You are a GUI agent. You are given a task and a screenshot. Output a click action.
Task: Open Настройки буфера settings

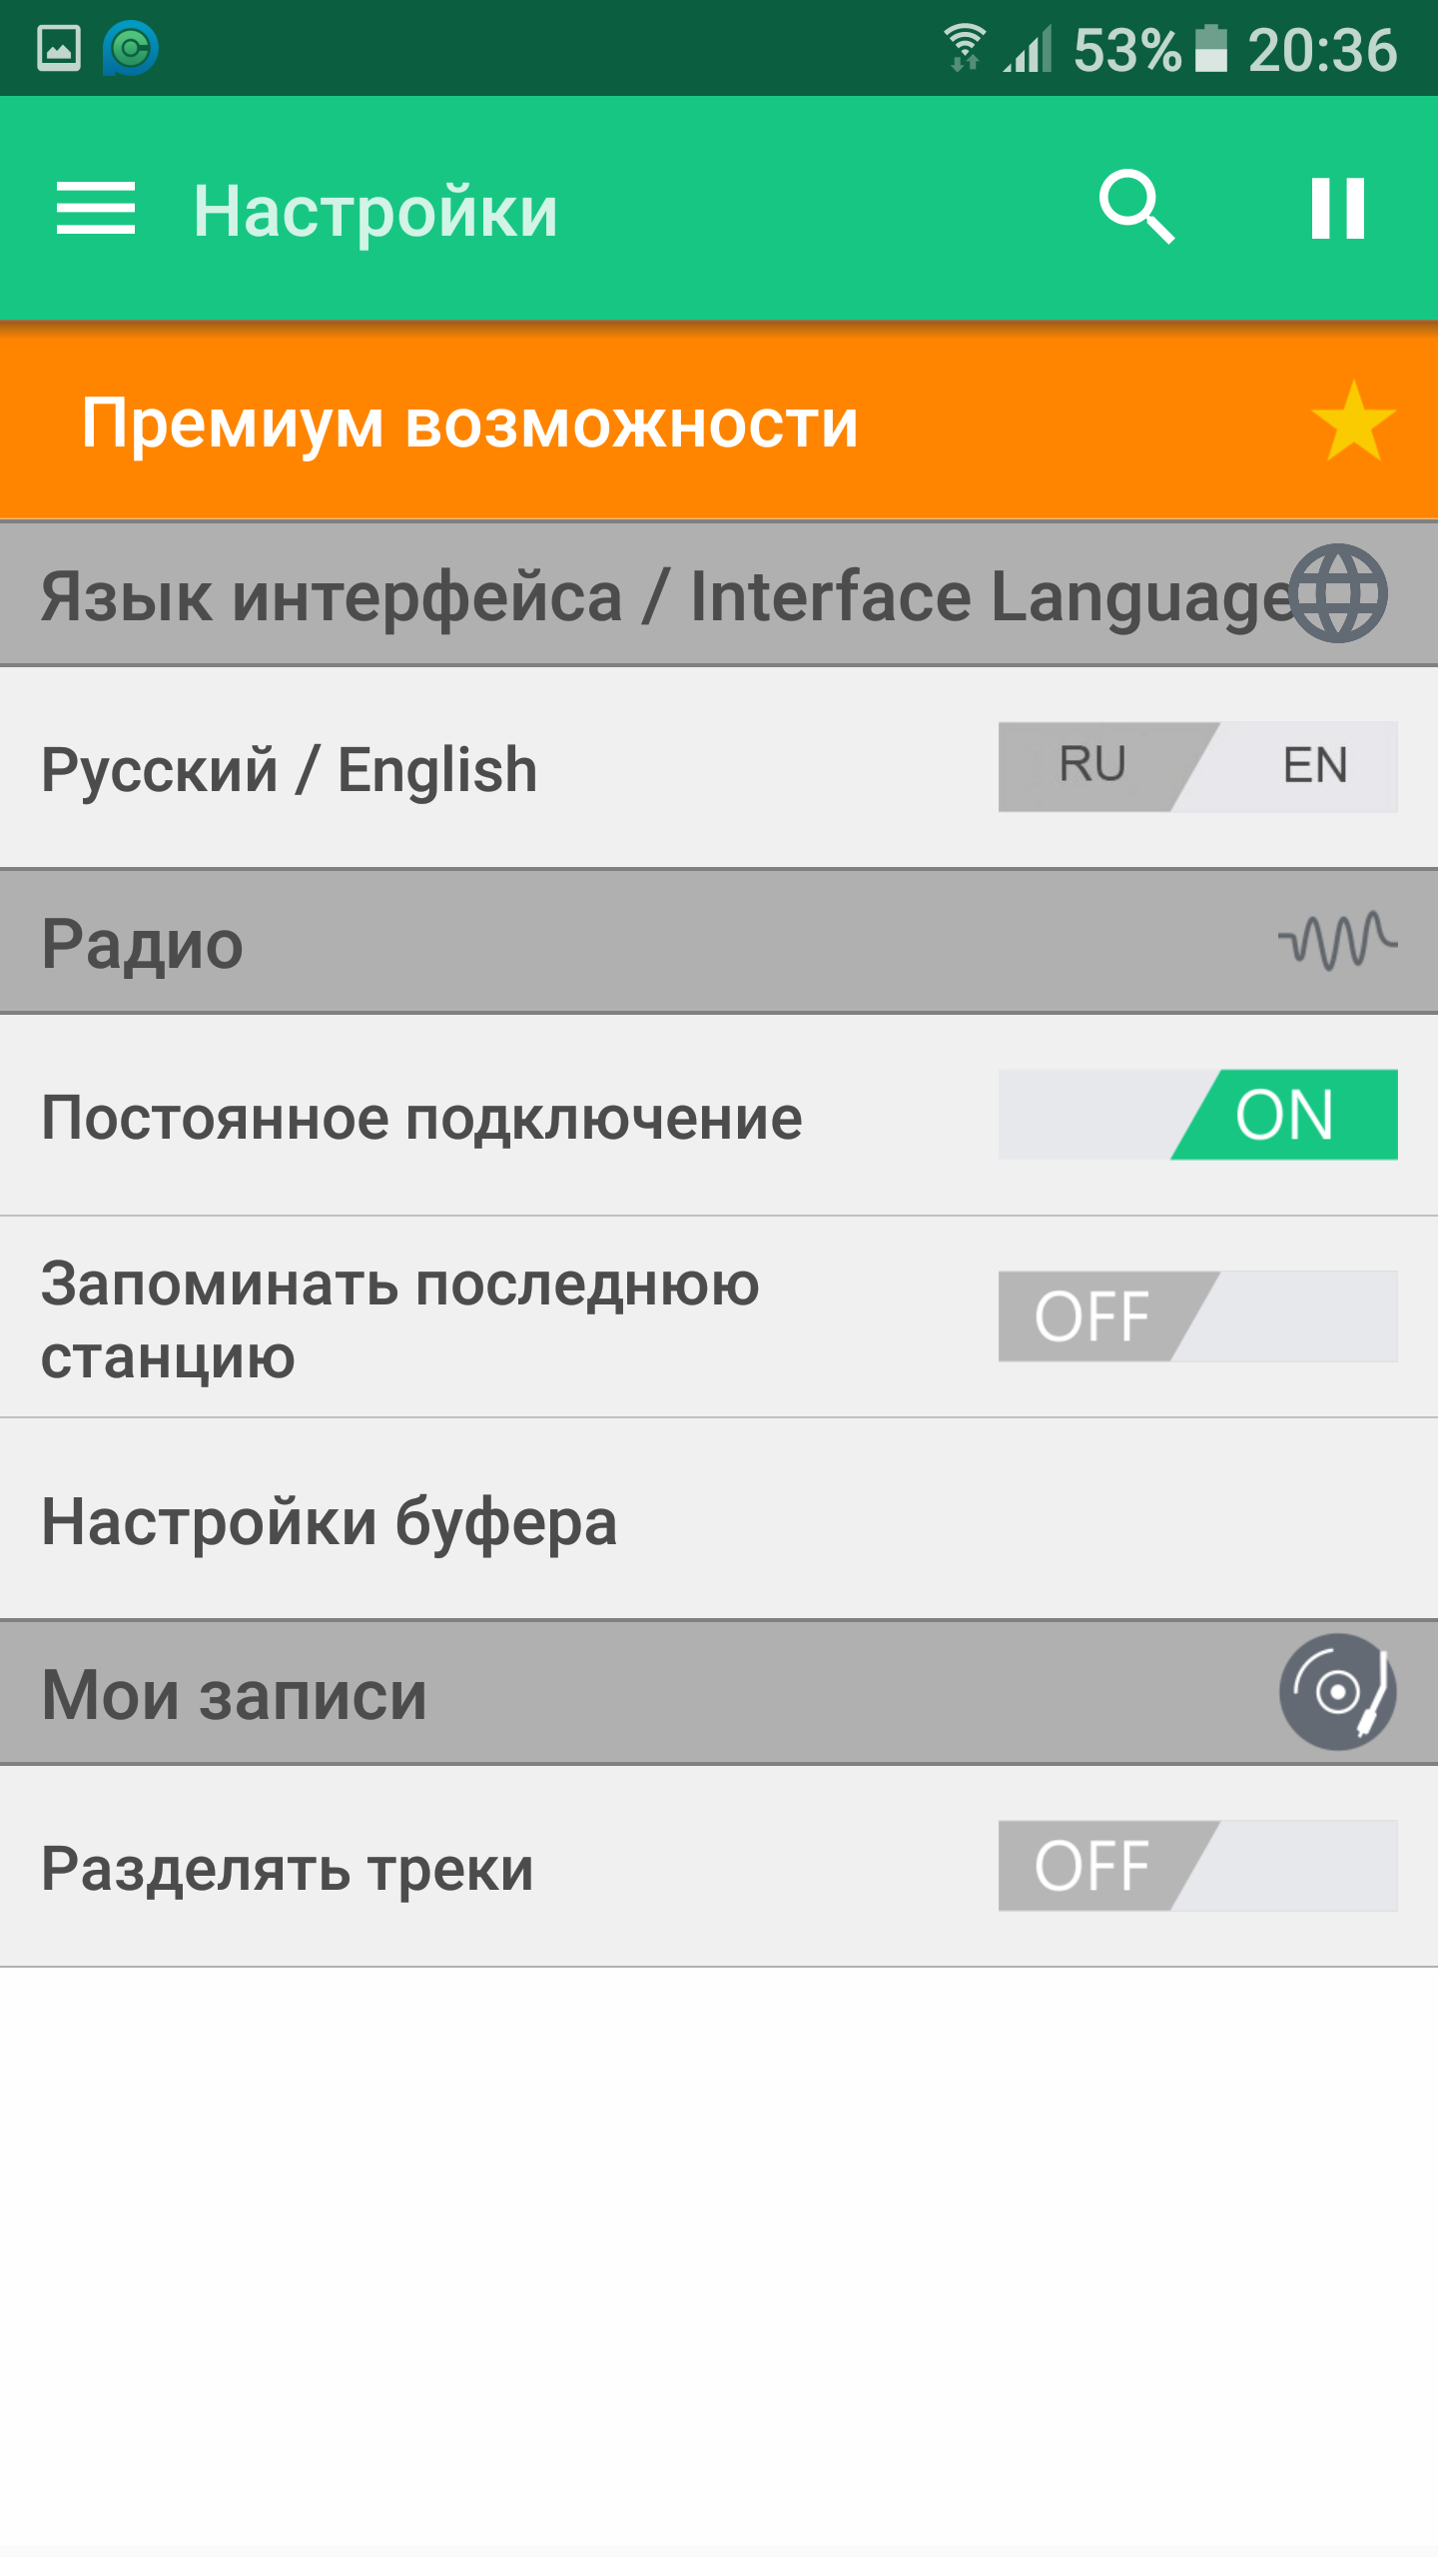pyautogui.click(x=719, y=1519)
